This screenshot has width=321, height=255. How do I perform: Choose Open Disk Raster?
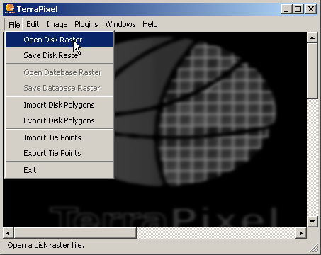tap(60, 40)
